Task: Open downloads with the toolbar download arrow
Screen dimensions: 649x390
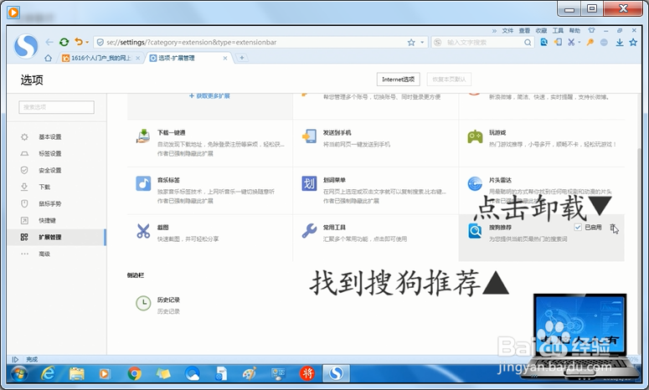Action: tap(620, 42)
